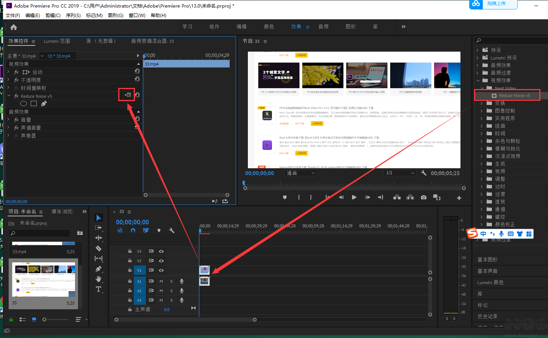Toggle lock on V2 track
The height and width of the screenshot is (338, 548).
coord(130,261)
